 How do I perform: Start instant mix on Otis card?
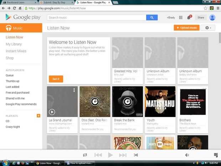point(95,101)
